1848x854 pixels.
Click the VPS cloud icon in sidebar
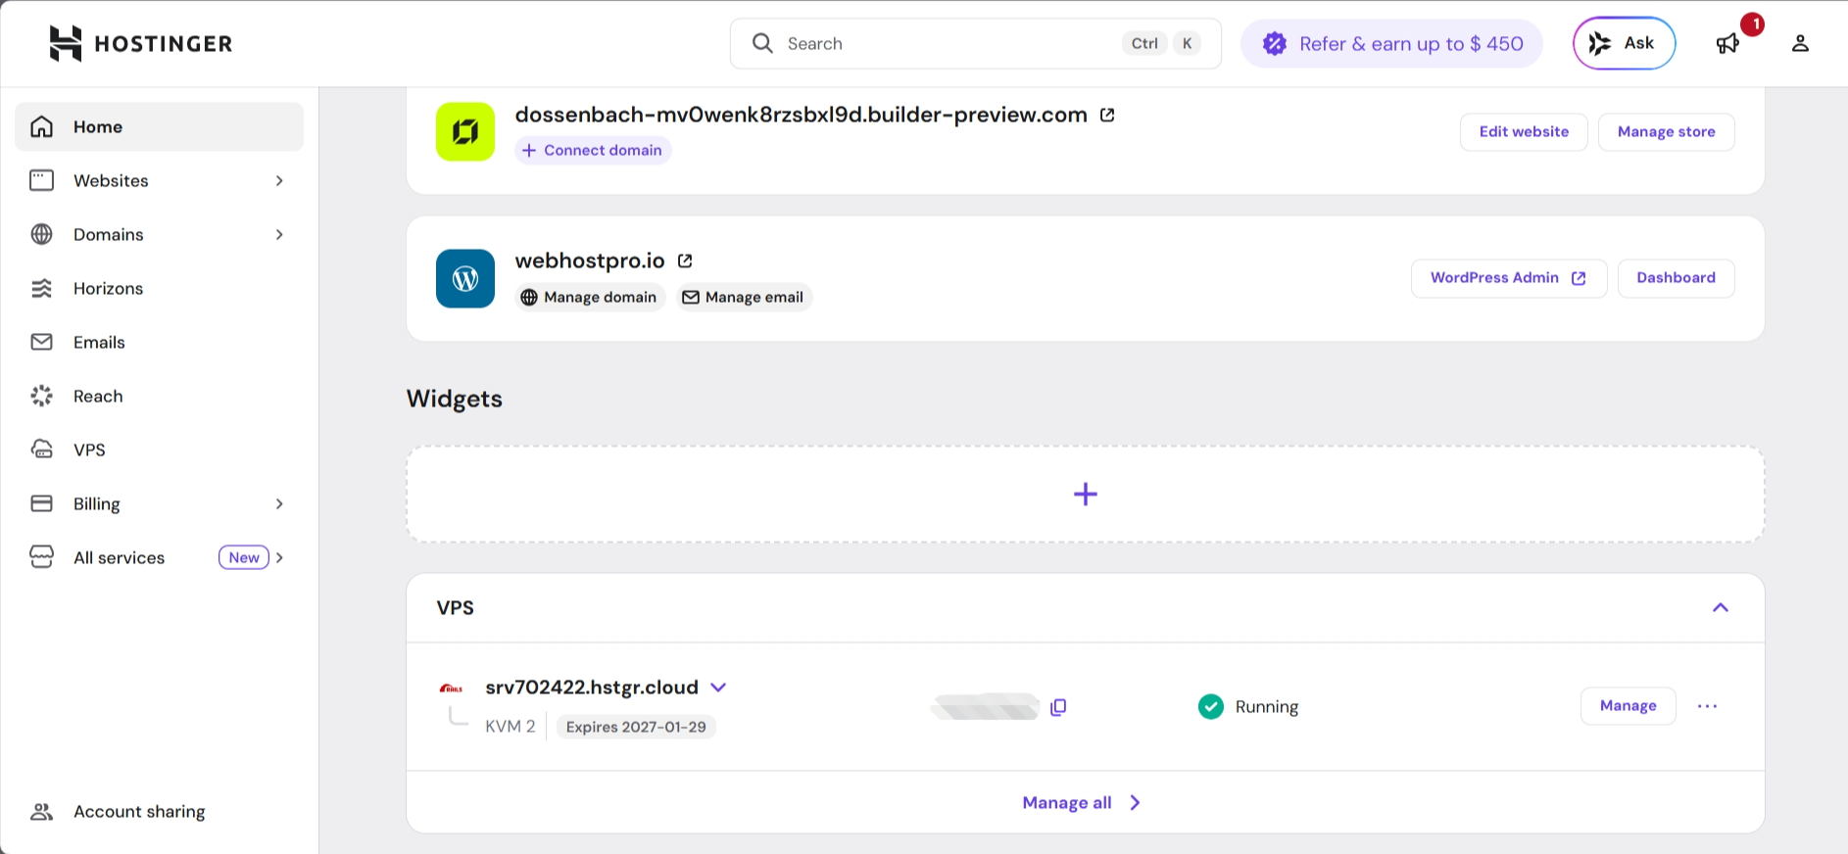(41, 450)
